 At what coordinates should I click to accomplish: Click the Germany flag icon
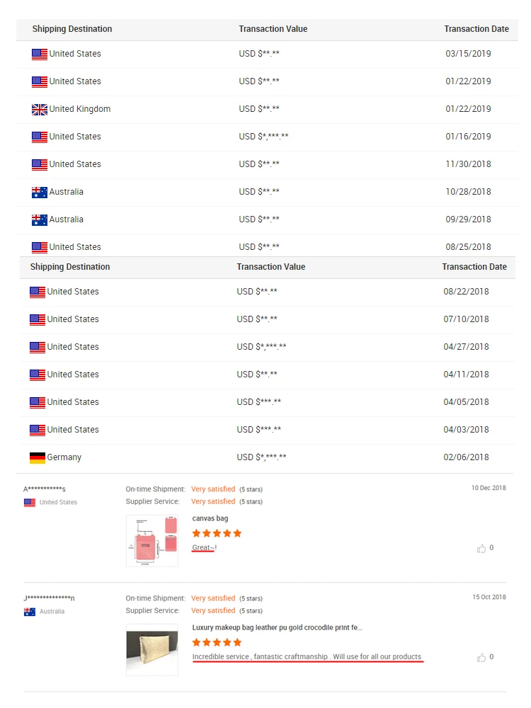(x=38, y=458)
